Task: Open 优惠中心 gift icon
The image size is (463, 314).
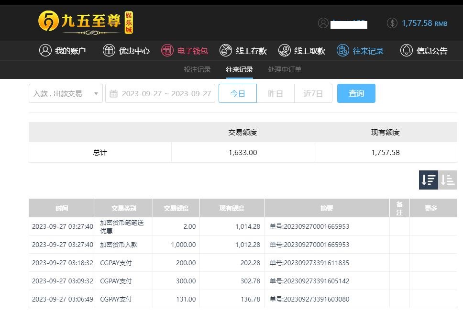Action: point(109,50)
